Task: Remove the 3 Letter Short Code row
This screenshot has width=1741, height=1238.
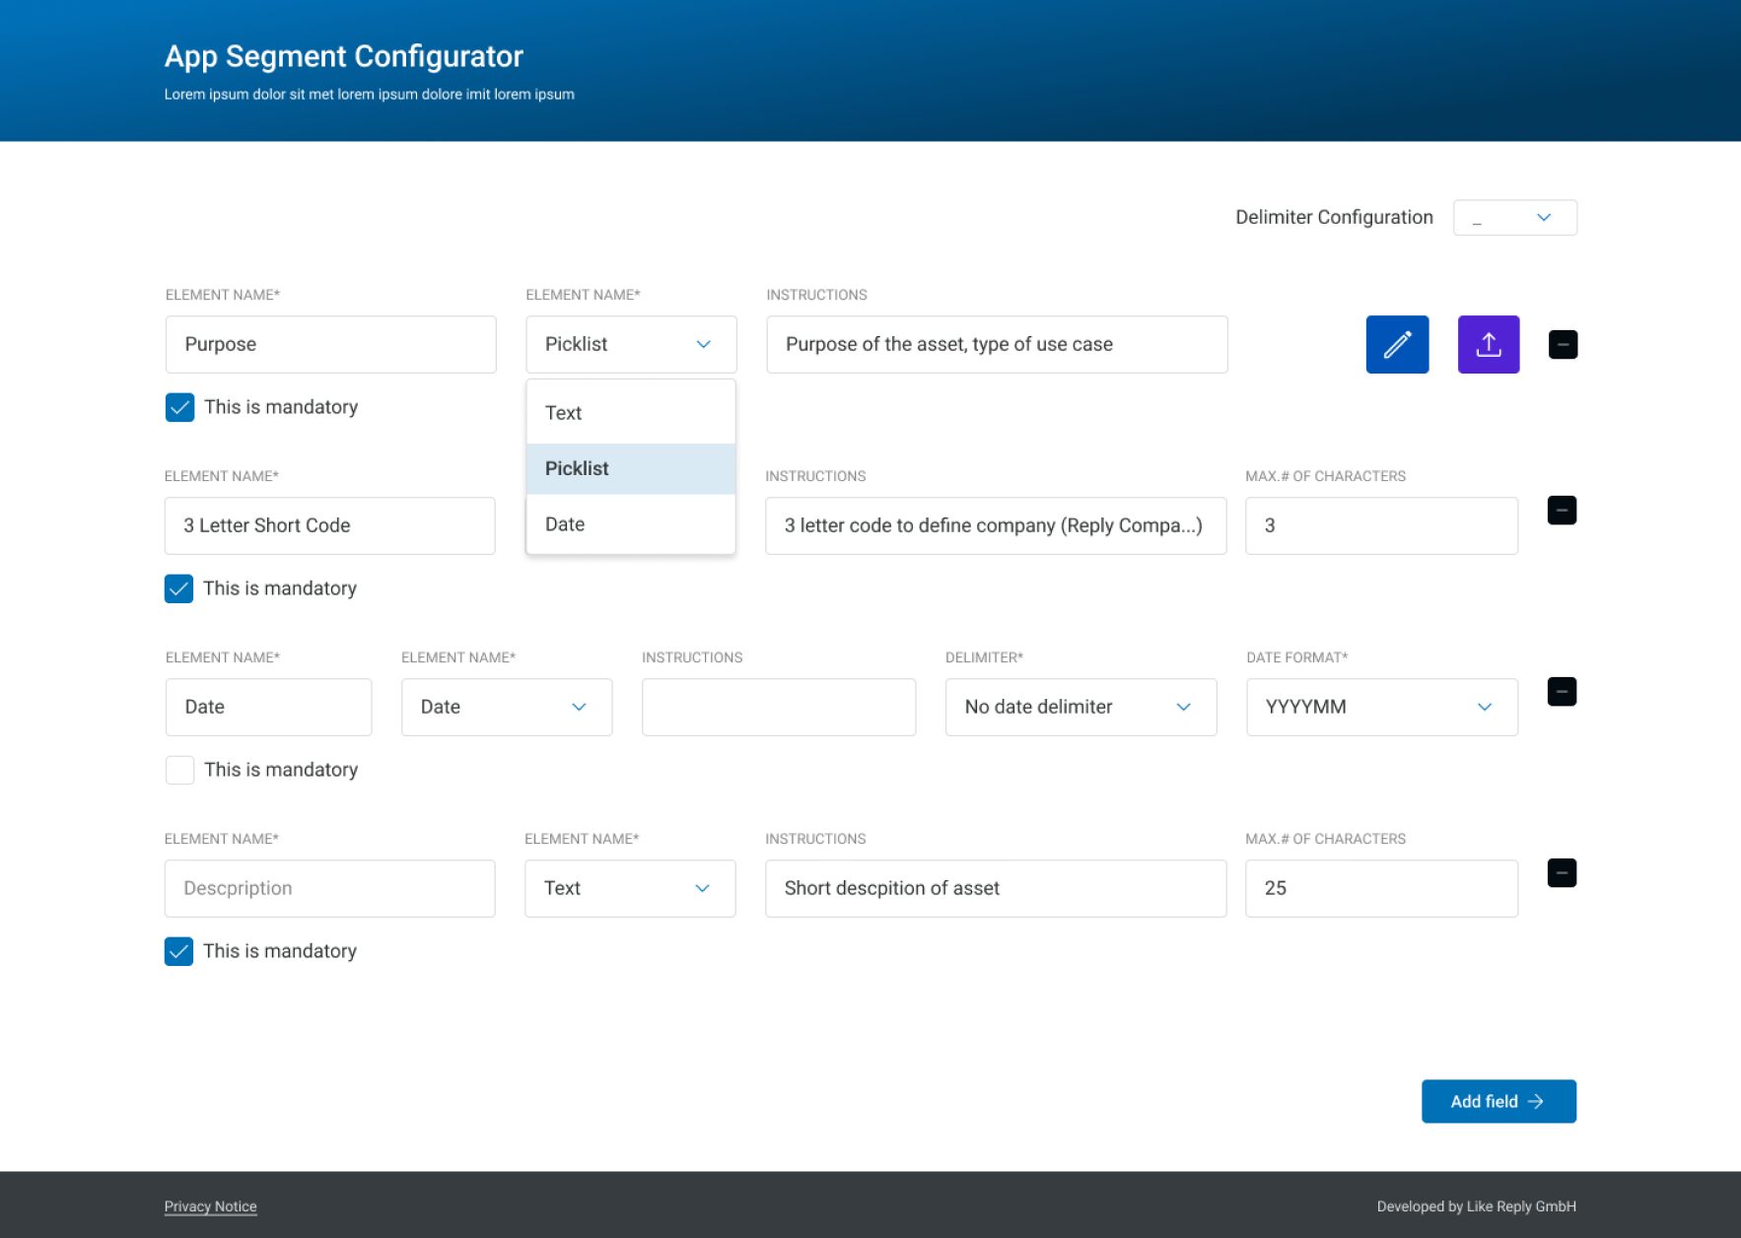Action: coord(1562,510)
